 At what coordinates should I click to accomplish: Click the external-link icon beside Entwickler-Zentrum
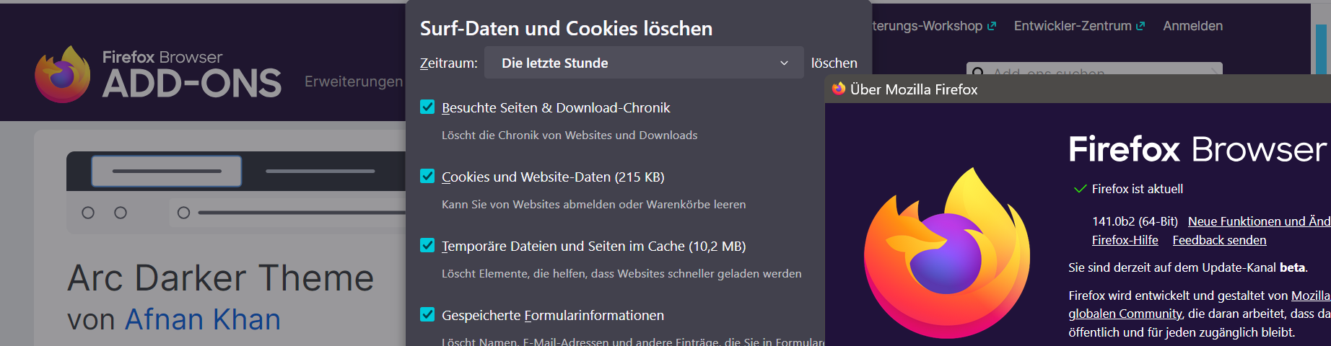click(1140, 26)
